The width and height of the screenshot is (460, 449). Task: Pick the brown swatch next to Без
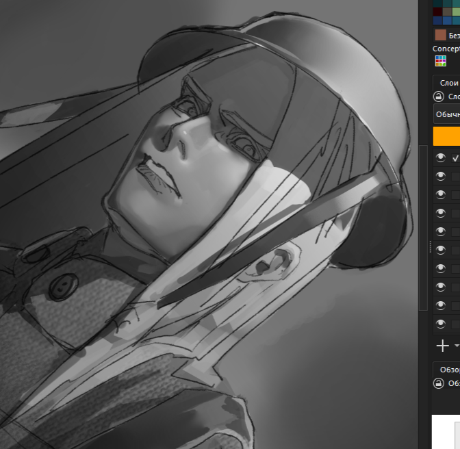(440, 35)
